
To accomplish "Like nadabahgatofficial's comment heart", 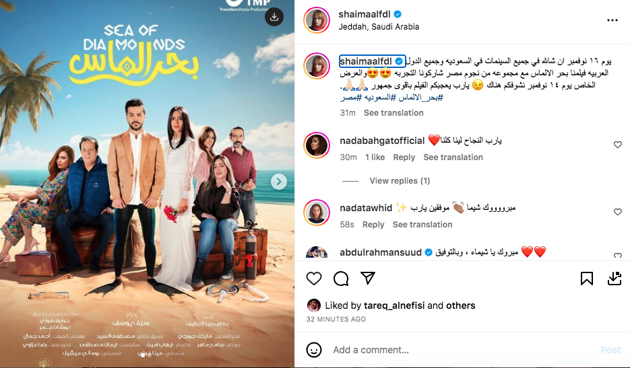I will click(x=618, y=145).
